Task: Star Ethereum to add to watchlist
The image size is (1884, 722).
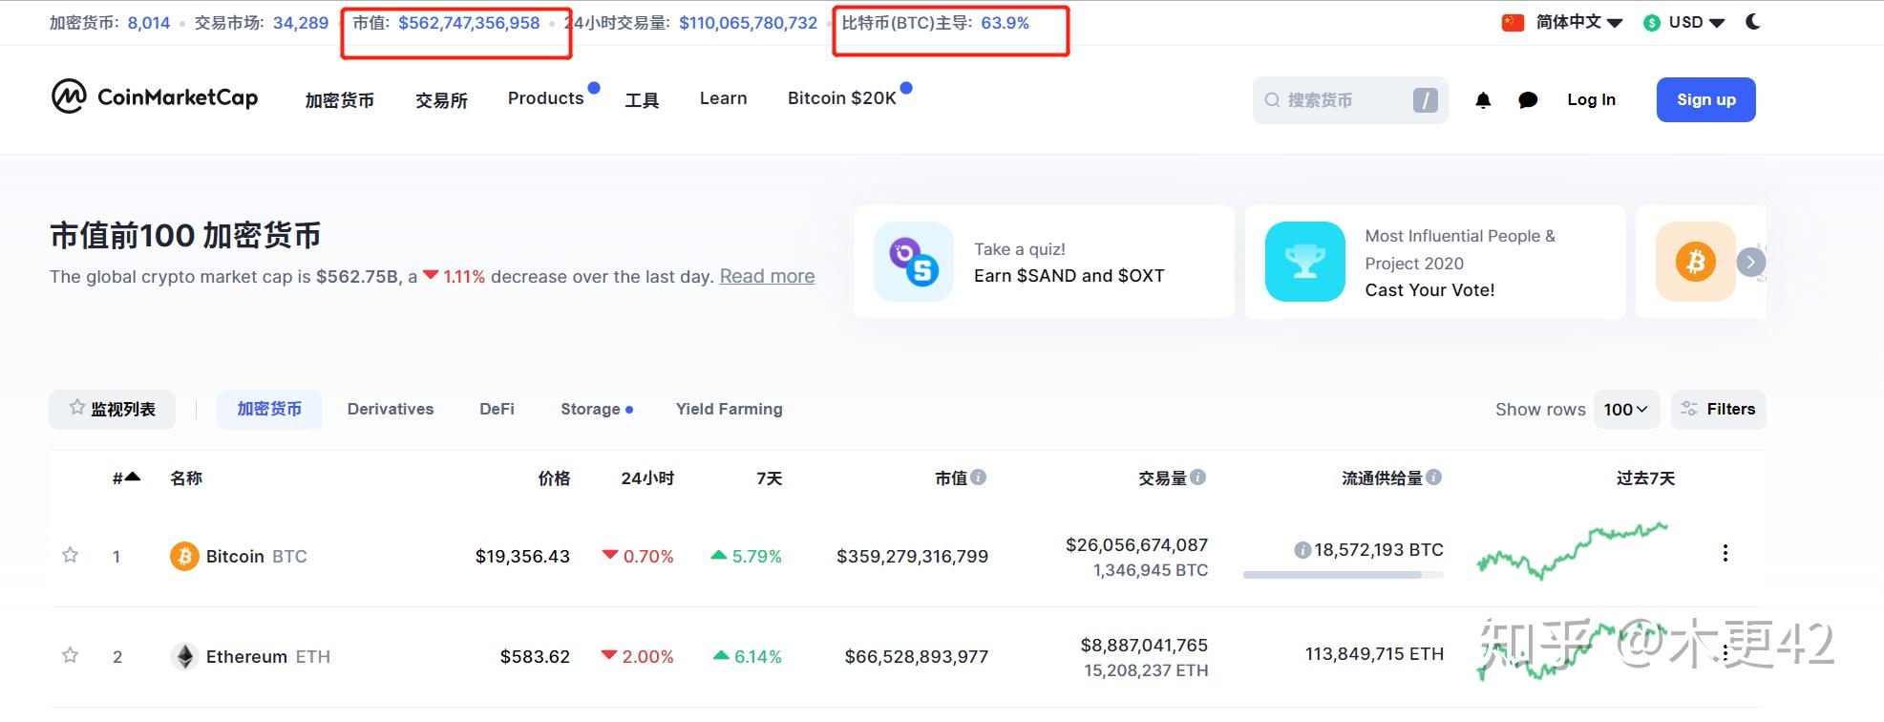Action: tap(70, 655)
